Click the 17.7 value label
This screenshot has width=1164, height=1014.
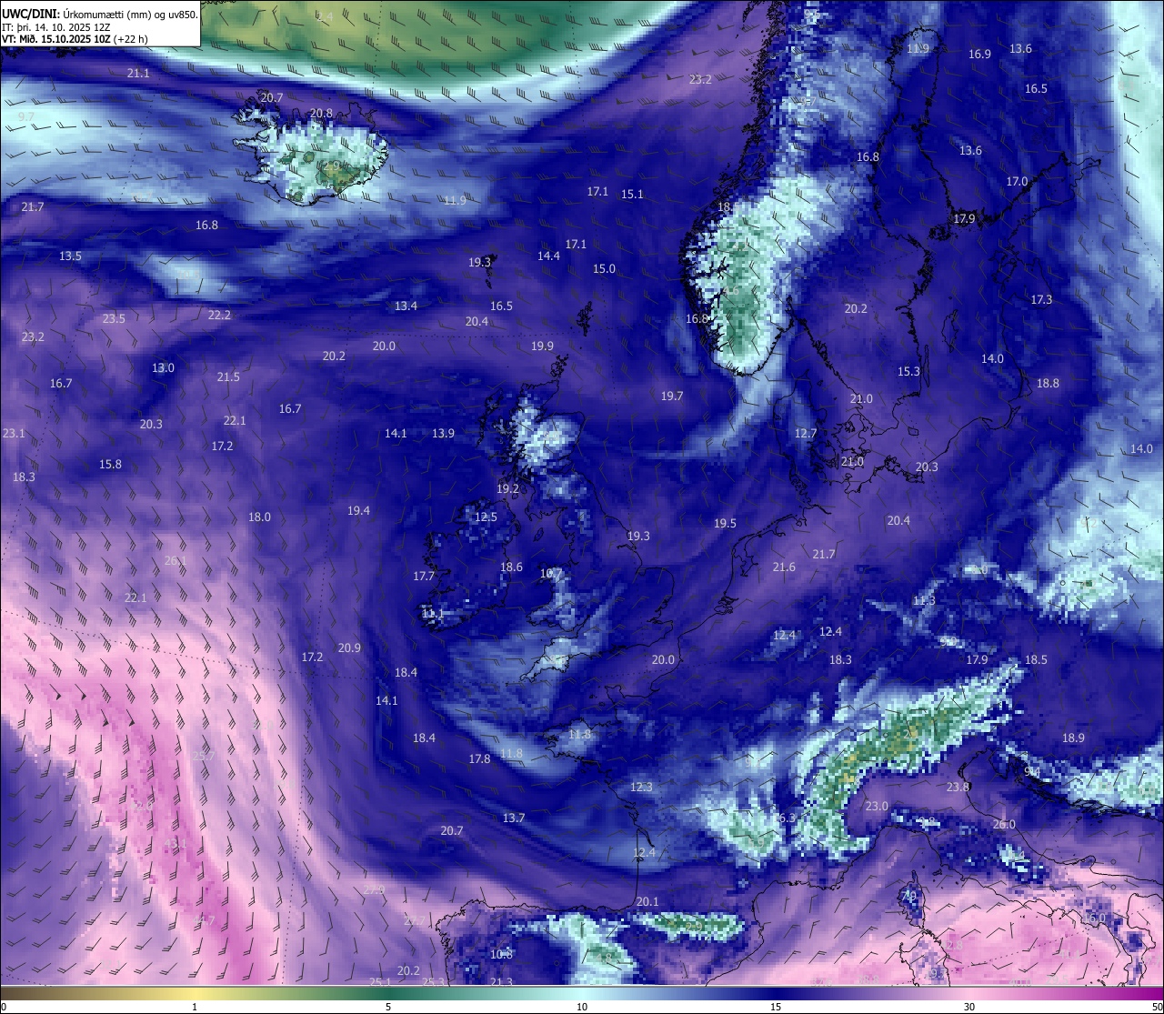[x=424, y=577]
